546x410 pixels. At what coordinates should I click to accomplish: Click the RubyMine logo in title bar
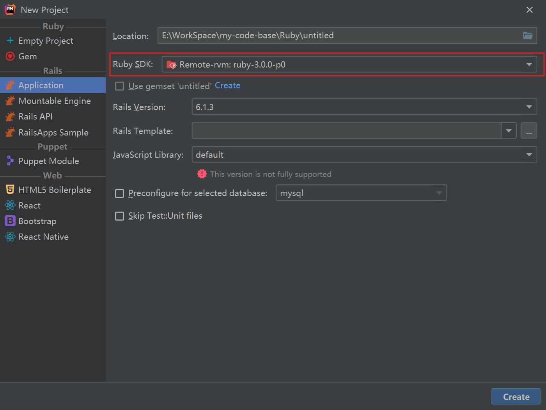tap(10, 10)
